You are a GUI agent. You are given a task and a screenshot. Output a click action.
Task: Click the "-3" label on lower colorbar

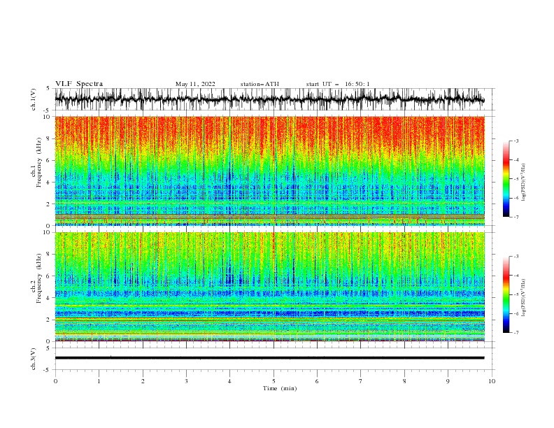[x=516, y=257]
